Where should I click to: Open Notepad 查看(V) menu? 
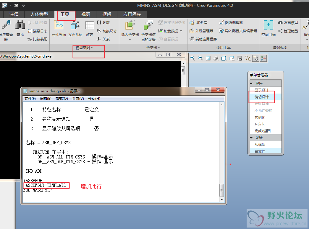78,99
